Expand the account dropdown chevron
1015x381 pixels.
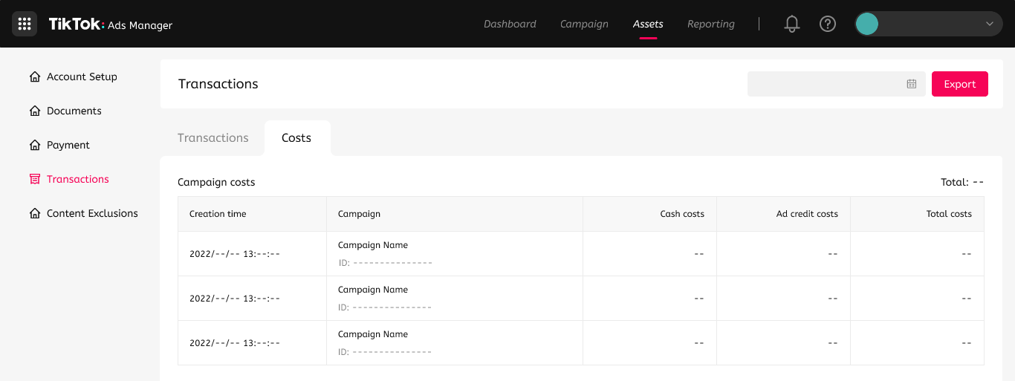pos(990,24)
